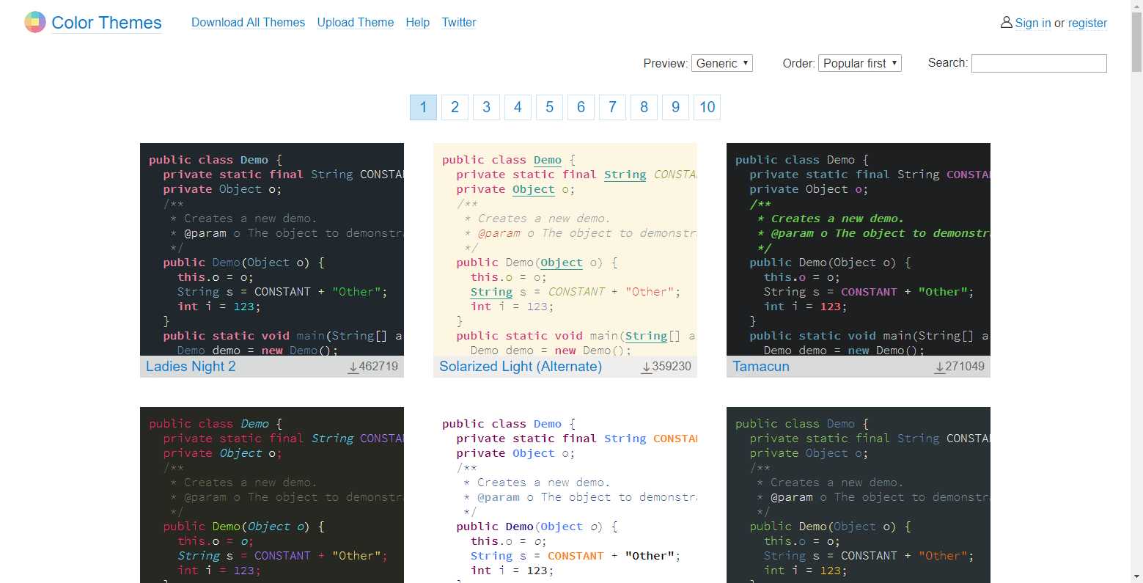Click the user profile icon near Sign in
The height and width of the screenshot is (583, 1143).
tap(1007, 23)
